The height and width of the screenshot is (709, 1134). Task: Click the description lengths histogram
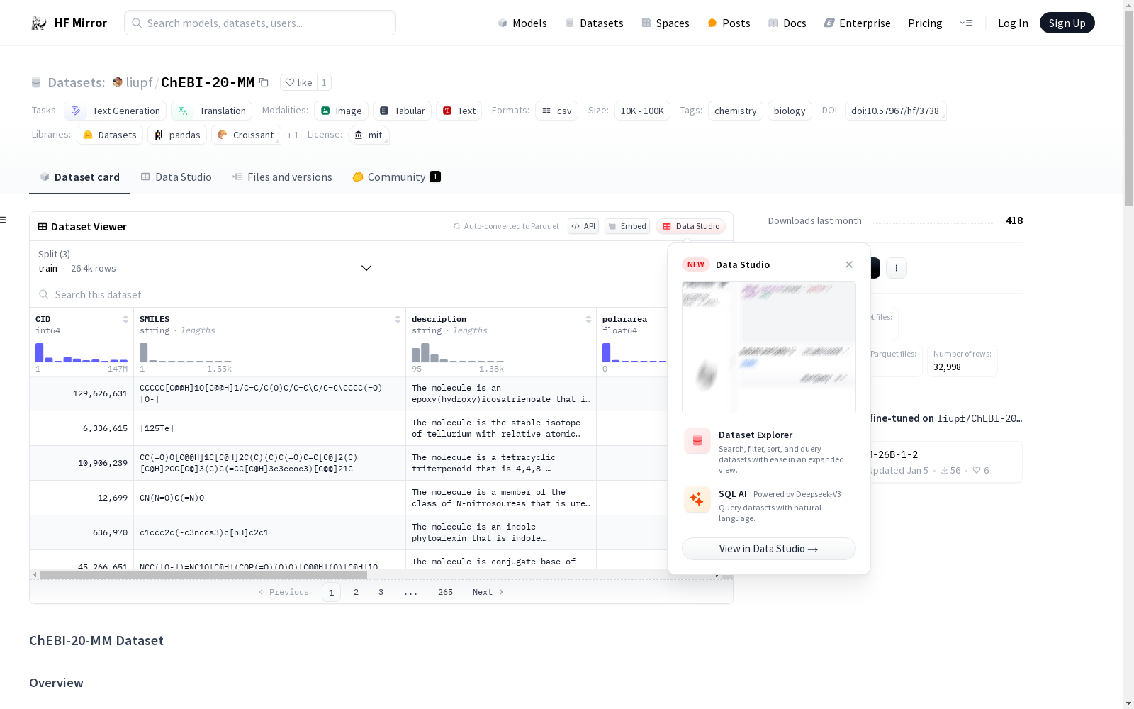(x=458, y=352)
